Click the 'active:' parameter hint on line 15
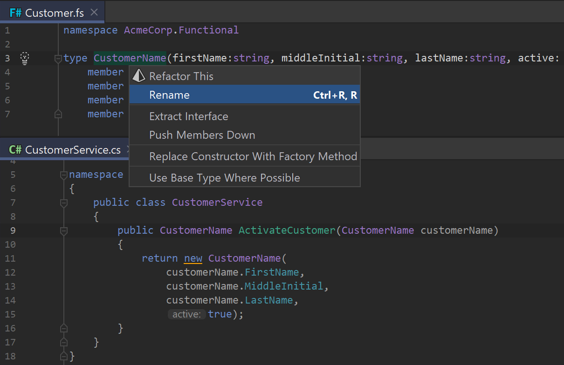This screenshot has height=365, width=564. click(x=186, y=315)
